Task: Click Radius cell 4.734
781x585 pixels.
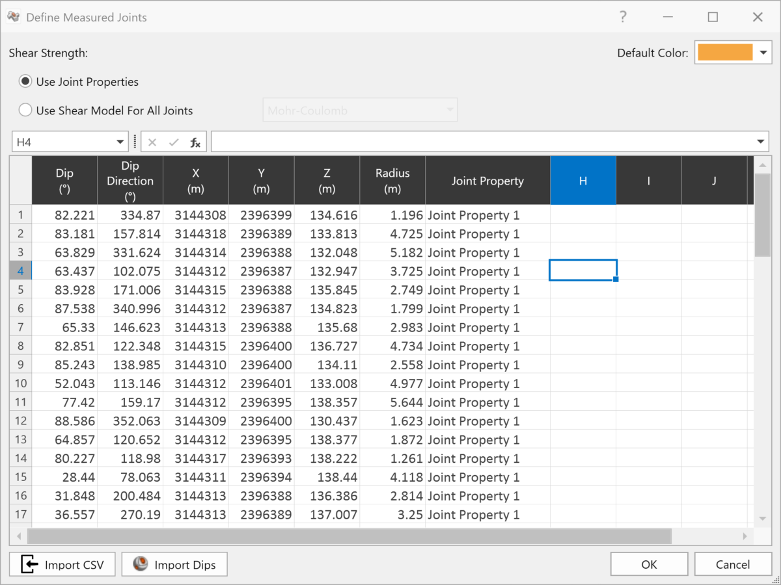Action: (x=392, y=346)
